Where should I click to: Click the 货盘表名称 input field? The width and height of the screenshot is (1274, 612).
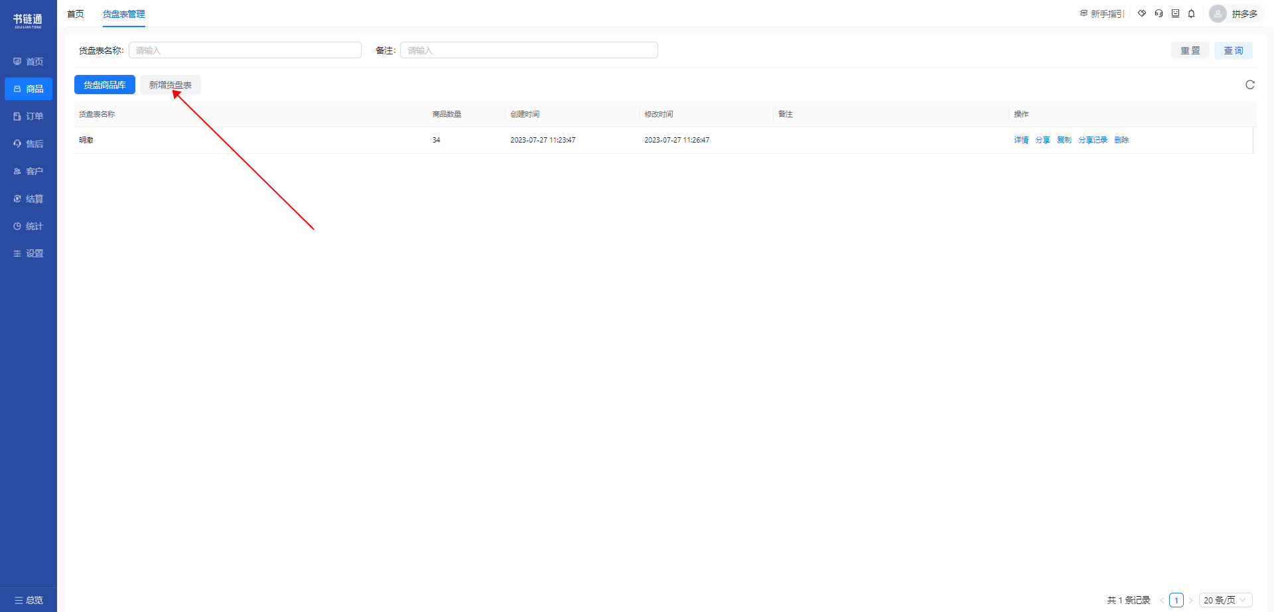tap(245, 50)
